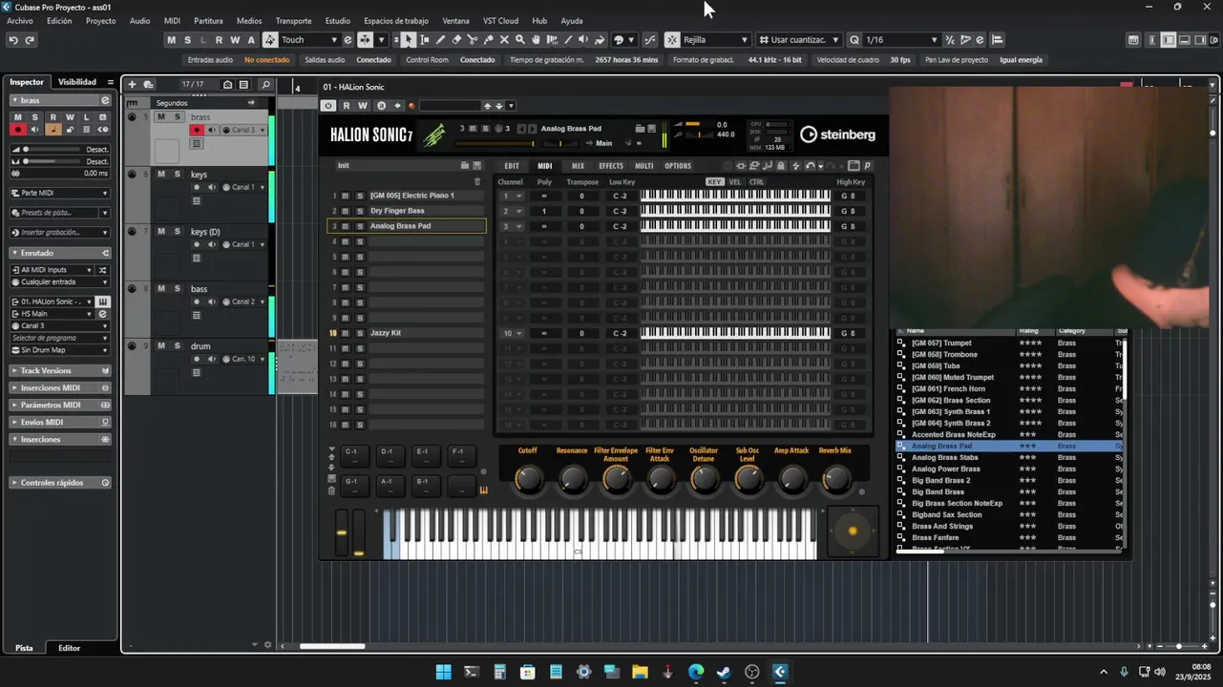The image size is (1223, 687).
Task: Select the Mute X tool
Action: [504, 40]
